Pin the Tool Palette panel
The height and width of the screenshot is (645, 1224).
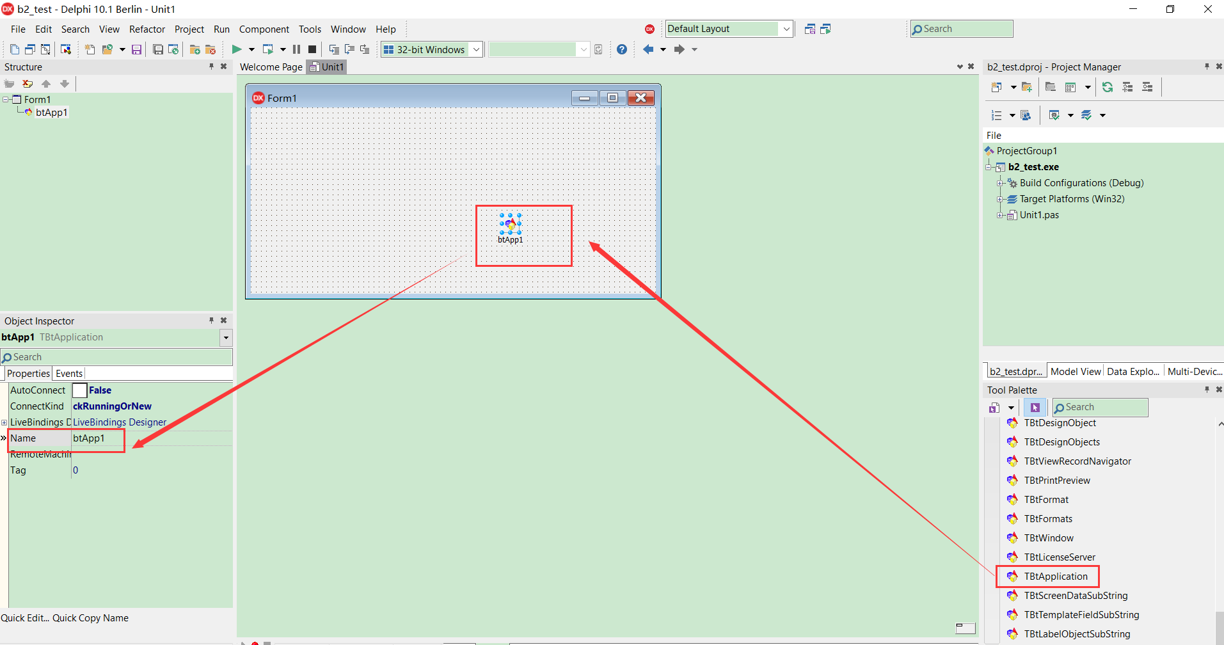(1206, 389)
